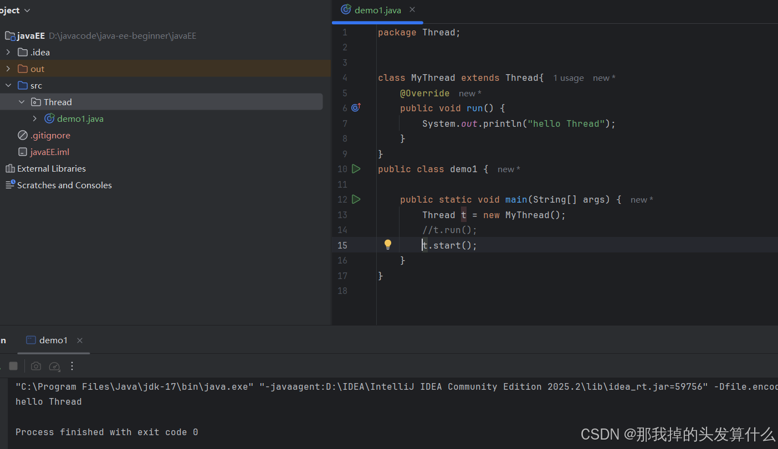The image size is (778, 449).
Task: Click line number 1 in the gutter
Action: coord(345,32)
